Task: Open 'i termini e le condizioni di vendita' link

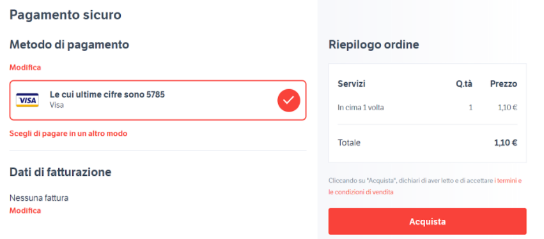Action: pyautogui.click(x=425, y=186)
